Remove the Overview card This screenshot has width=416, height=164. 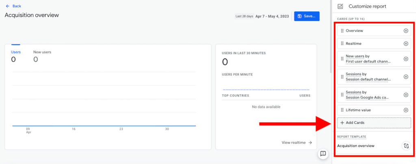(406, 31)
